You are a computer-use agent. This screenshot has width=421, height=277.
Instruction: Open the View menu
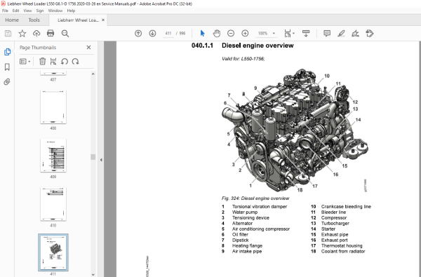pyautogui.click(x=27, y=11)
